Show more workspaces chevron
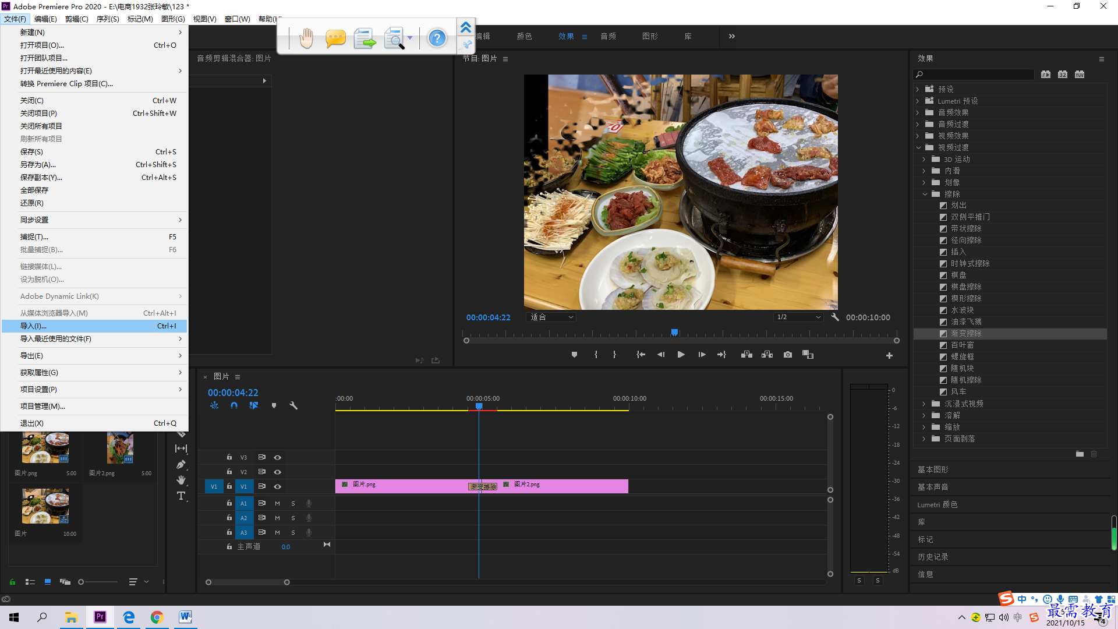 pyautogui.click(x=732, y=36)
